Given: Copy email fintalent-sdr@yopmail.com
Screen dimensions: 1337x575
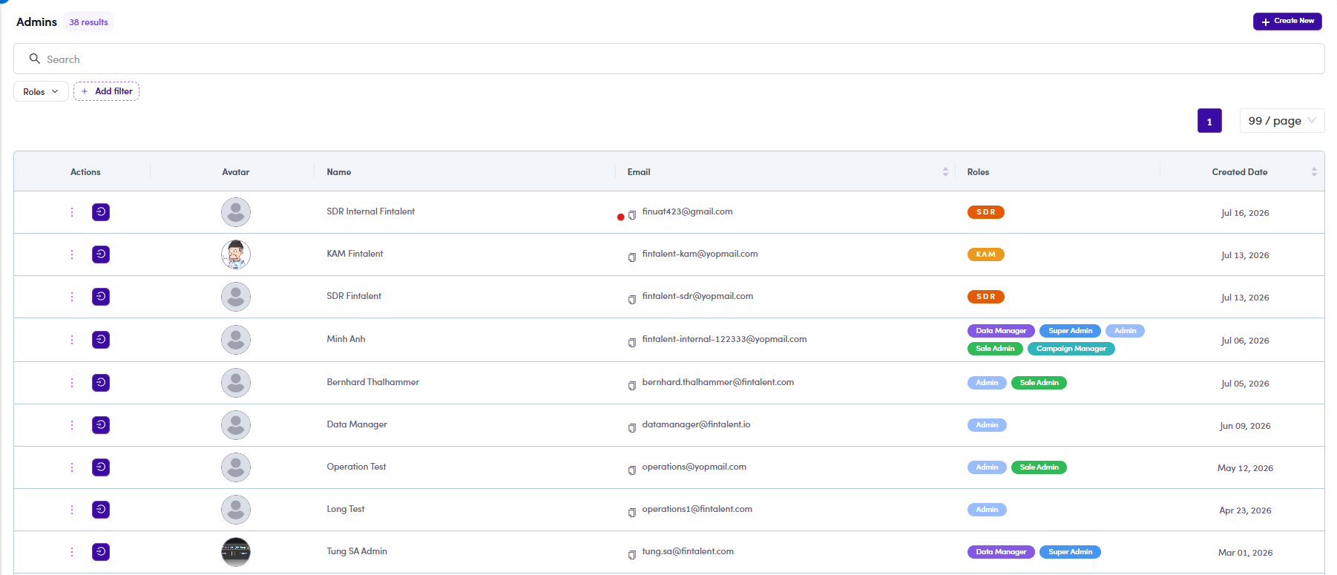Looking at the screenshot, I should 632,300.
